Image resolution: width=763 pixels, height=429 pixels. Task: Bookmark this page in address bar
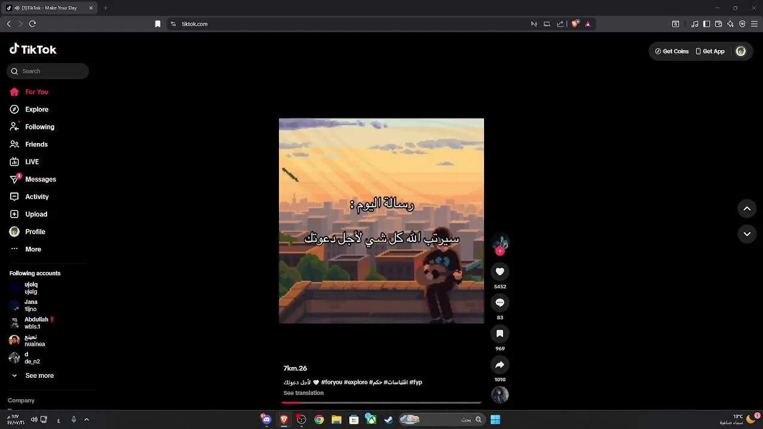click(x=157, y=24)
